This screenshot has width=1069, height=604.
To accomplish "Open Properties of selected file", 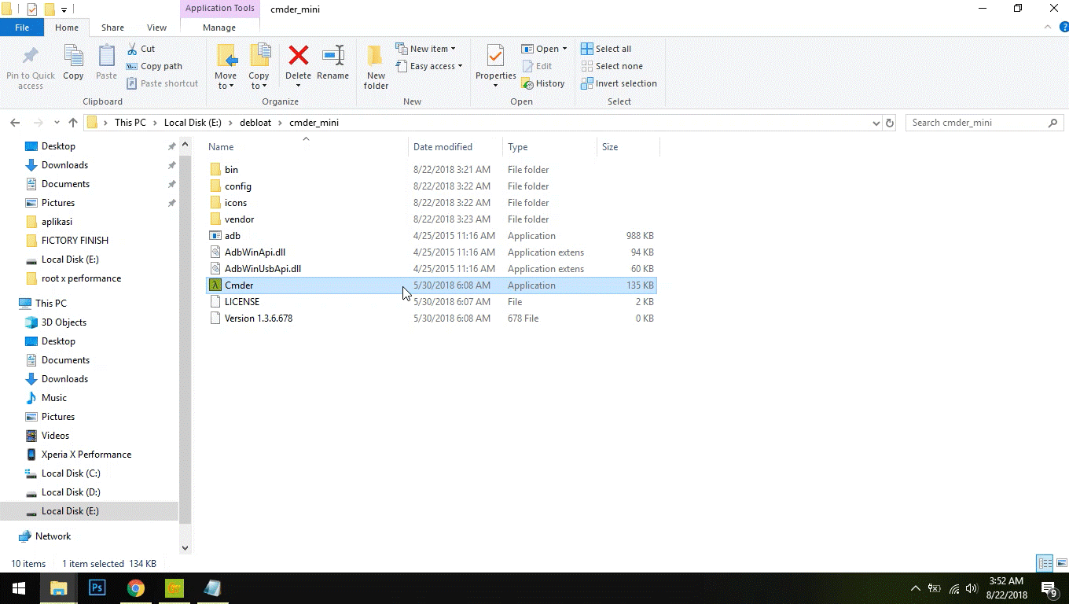I will pyautogui.click(x=495, y=67).
